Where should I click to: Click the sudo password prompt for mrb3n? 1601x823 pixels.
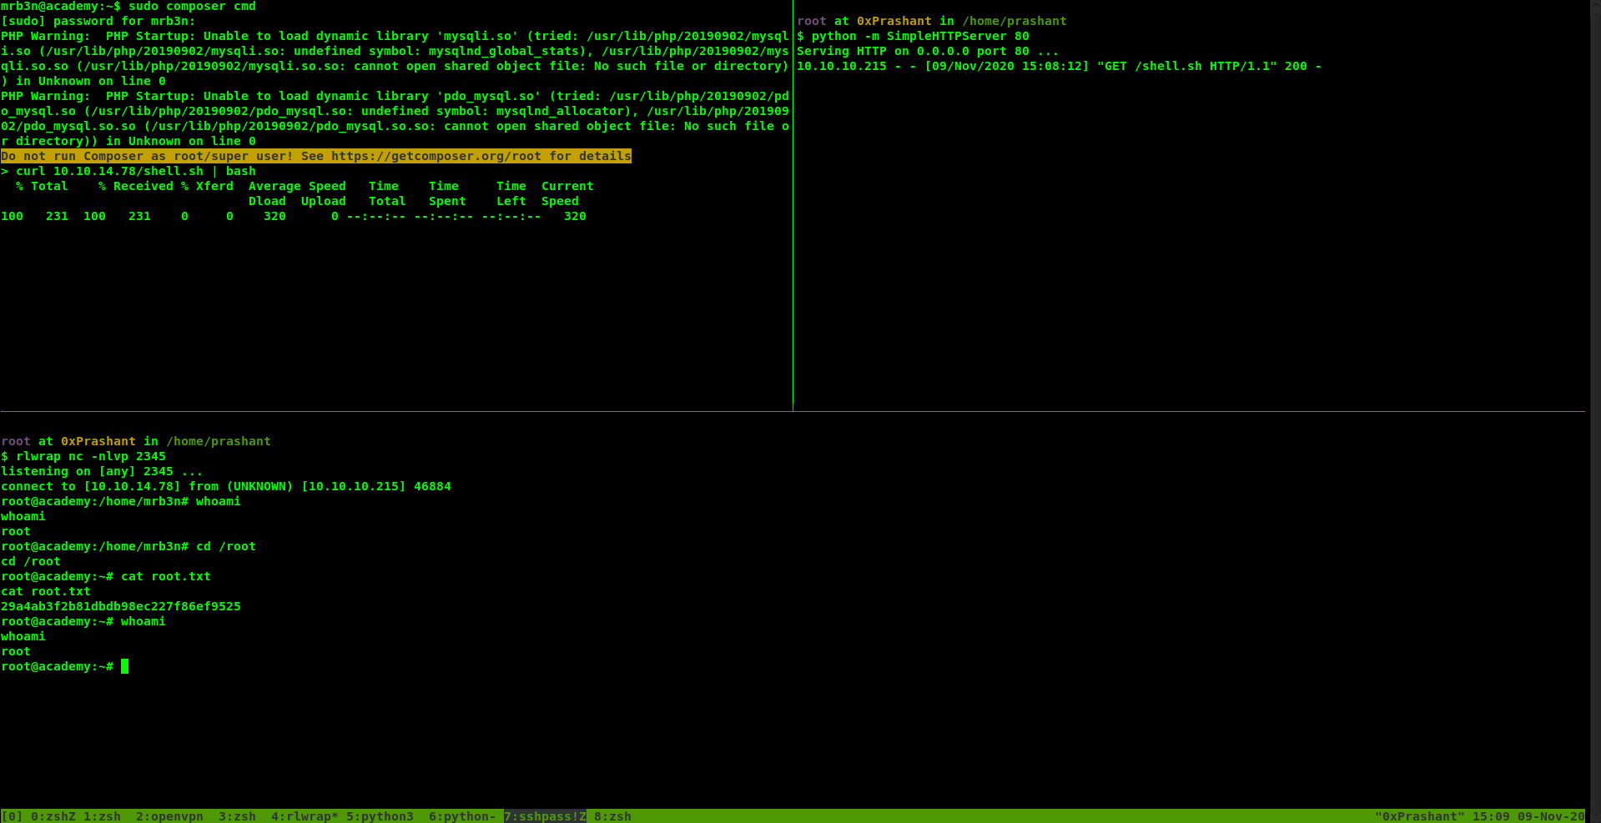[x=98, y=21]
